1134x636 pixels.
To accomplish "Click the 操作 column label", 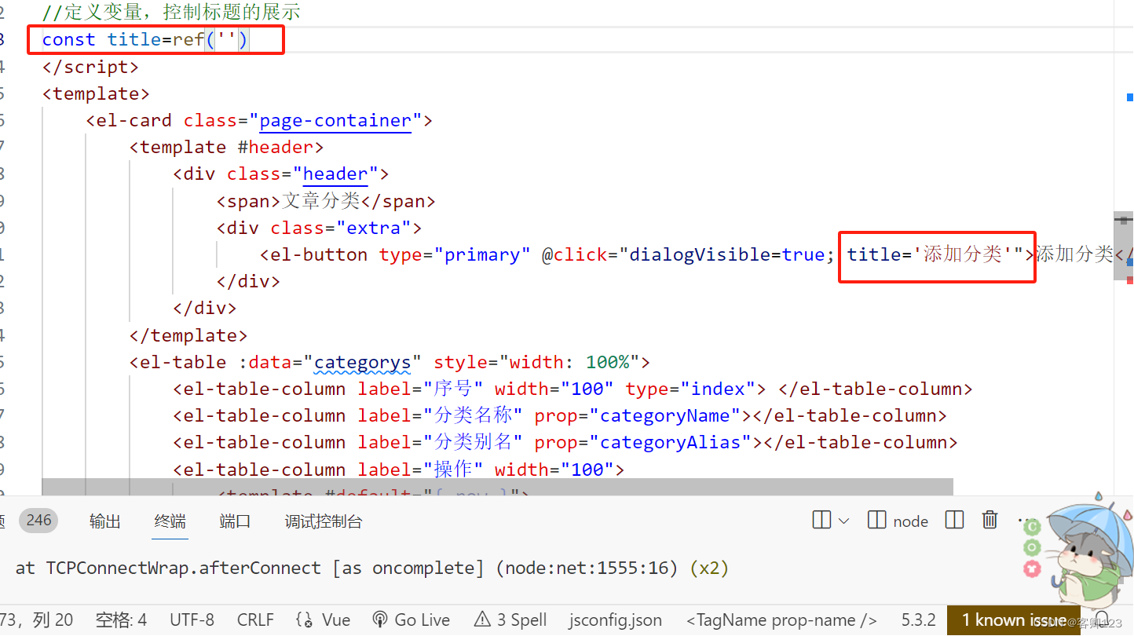I will click(x=454, y=469).
